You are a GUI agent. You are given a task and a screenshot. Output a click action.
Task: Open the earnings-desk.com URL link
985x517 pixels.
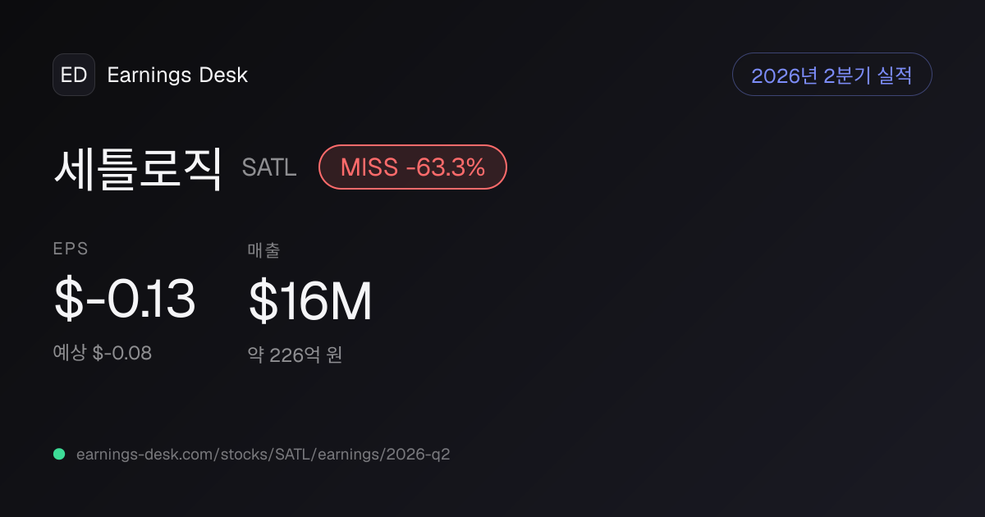coord(263,454)
